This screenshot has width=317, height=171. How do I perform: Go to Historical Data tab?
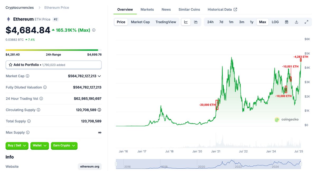click(x=222, y=9)
